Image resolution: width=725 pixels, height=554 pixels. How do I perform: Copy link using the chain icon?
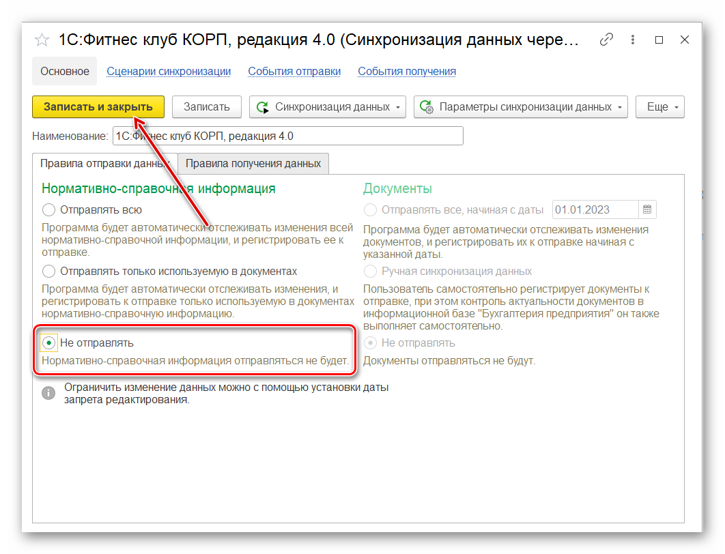point(606,40)
